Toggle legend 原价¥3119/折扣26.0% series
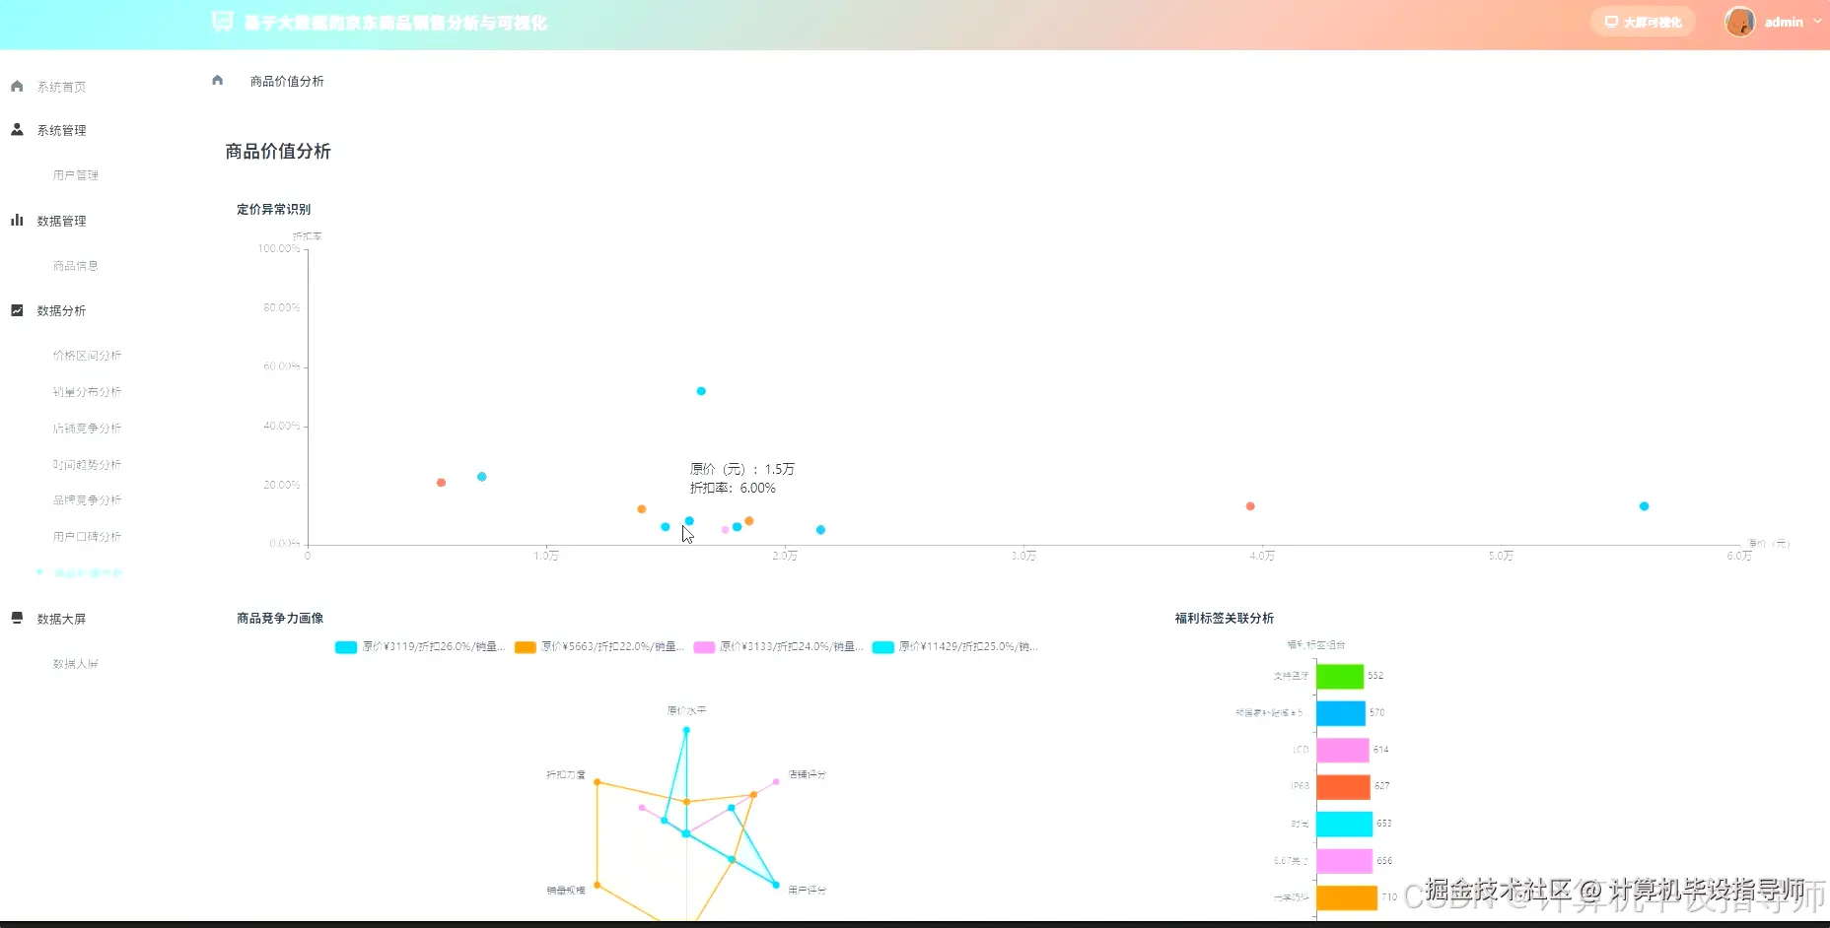 420,647
